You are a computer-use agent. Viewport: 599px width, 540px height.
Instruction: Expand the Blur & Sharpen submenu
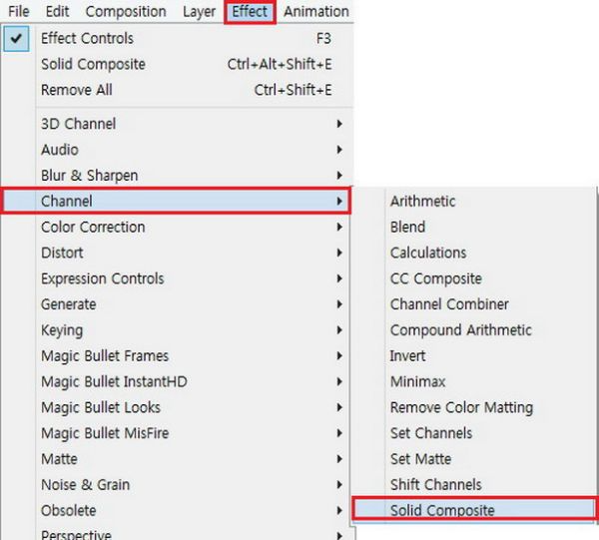[x=89, y=176]
